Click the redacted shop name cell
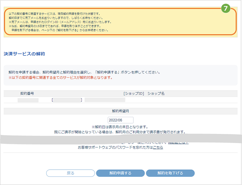Screen dimensions: 242x185 105,100
